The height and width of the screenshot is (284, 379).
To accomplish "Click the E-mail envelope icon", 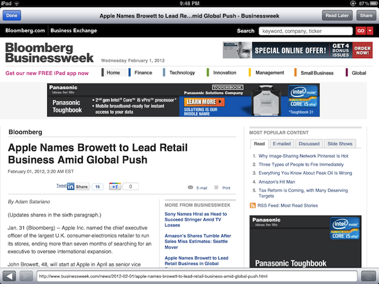I will coord(191,187).
